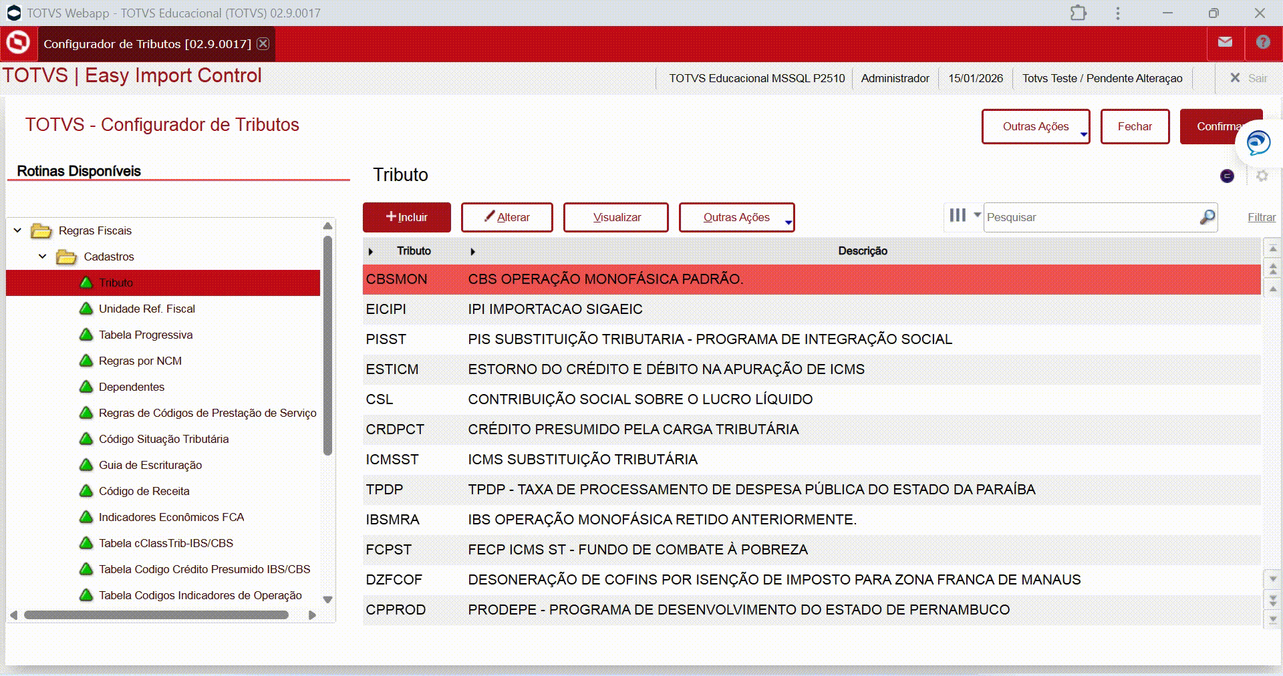Page up the grid with the double up arrow
The image size is (1283, 676).
coord(1273,269)
